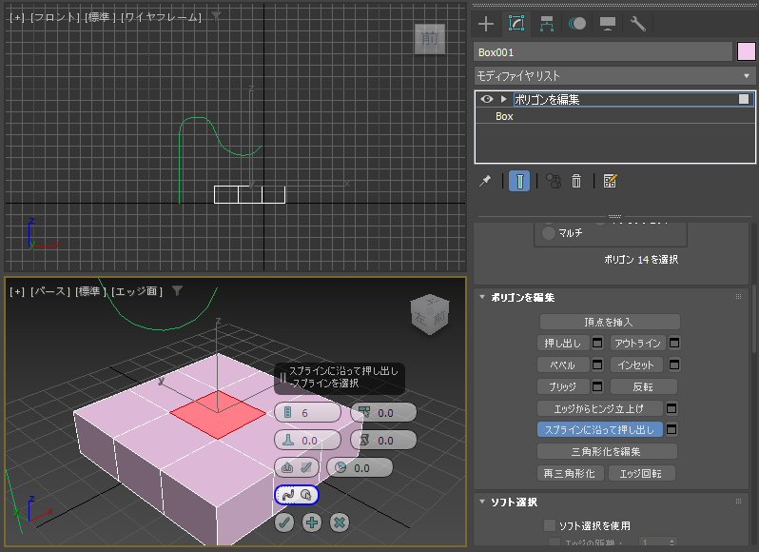The height and width of the screenshot is (552, 759).
Task: Open the Hierarchy panel tab
Action: coord(547,24)
